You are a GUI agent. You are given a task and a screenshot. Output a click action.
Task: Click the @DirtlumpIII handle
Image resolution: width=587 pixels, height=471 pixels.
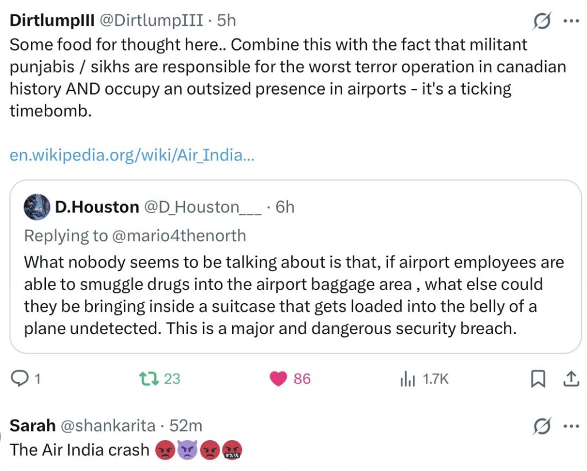tap(151, 20)
